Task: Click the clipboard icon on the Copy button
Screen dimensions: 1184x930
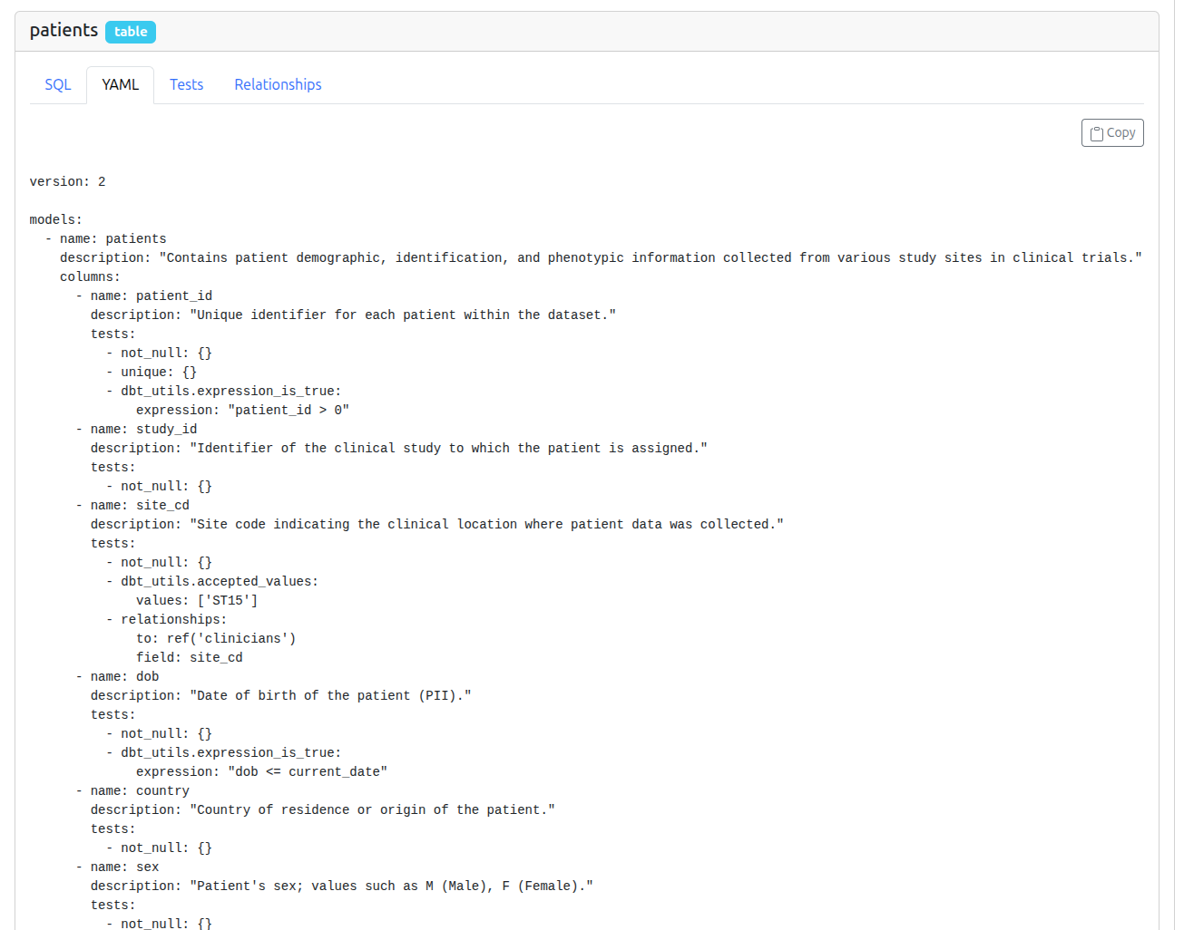Action: [x=1097, y=132]
